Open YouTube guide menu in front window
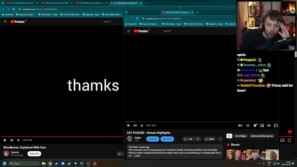This screenshot has width=297, height=167. (129, 31)
